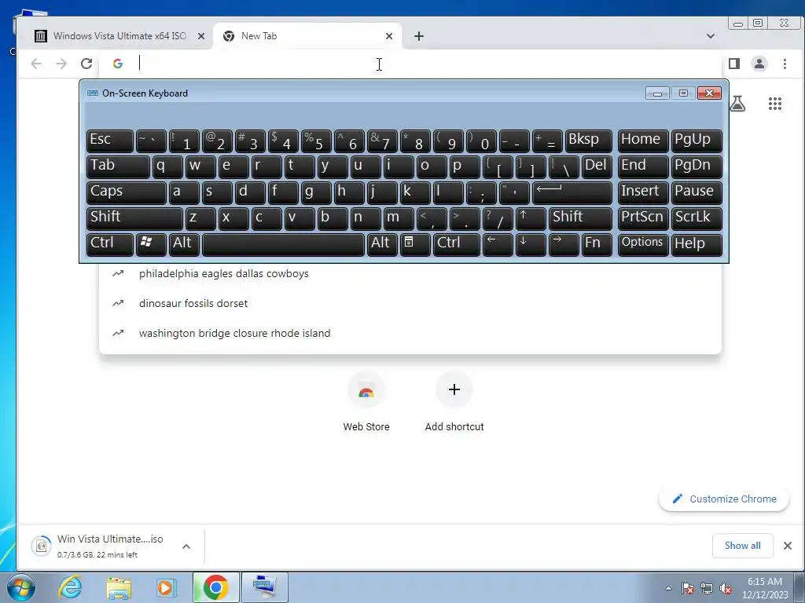Image resolution: width=805 pixels, height=603 pixels.
Task: Click the Windows logo key on keyboard
Action: [151, 244]
